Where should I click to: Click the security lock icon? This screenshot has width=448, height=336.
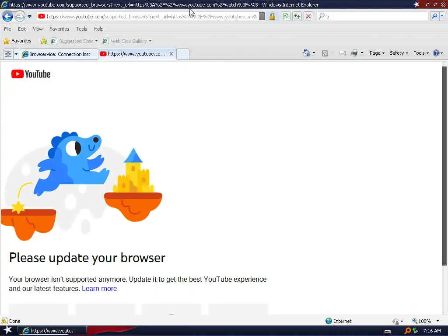click(x=272, y=16)
